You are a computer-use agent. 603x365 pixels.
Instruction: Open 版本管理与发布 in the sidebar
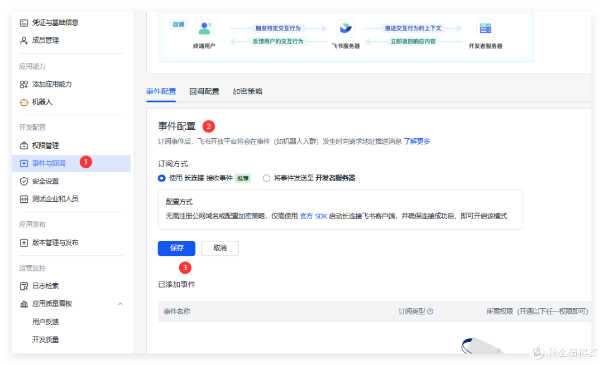coord(55,242)
